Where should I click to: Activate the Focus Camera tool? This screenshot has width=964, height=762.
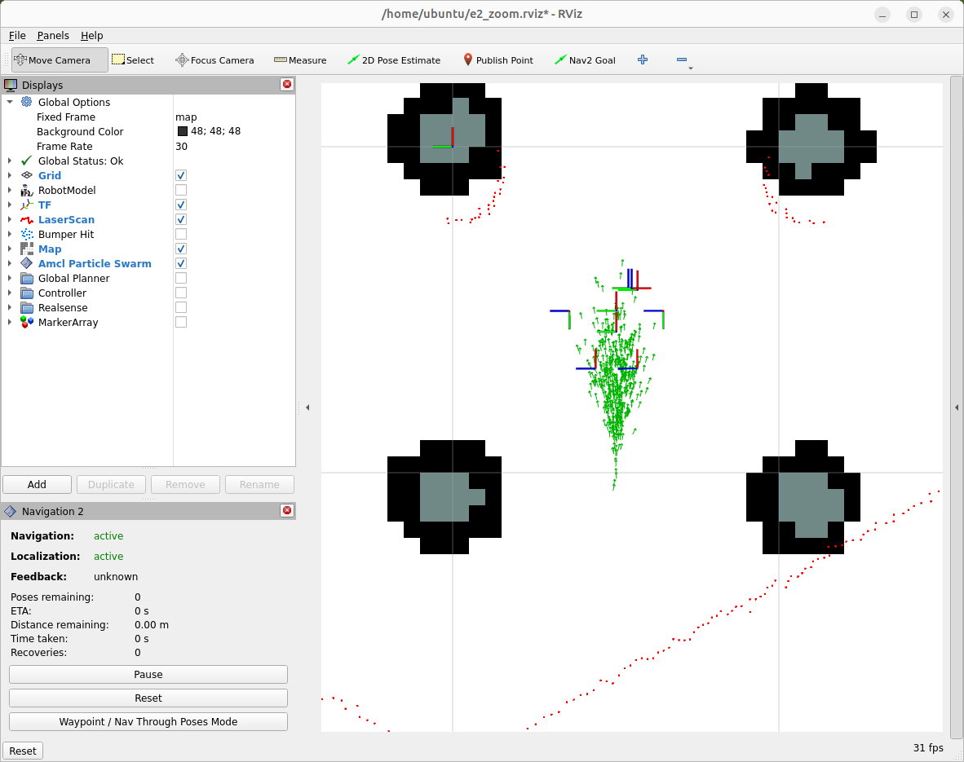[214, 60]
